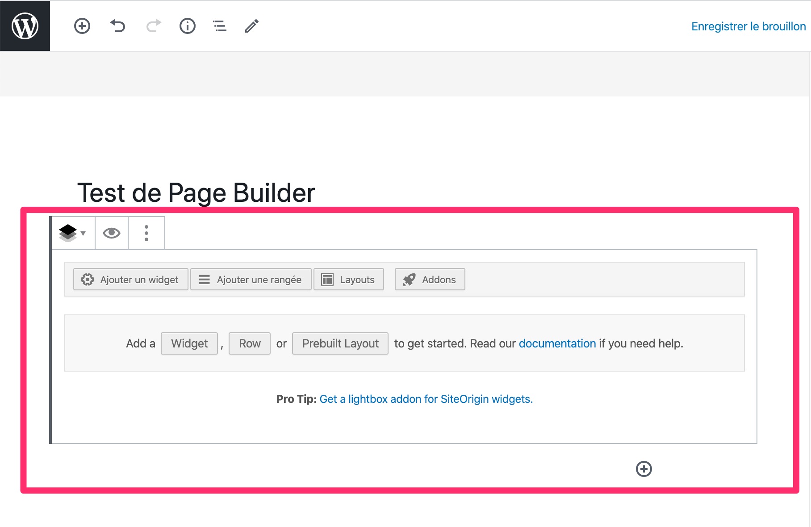Image resolution: width=811 pixels, height=527 pixels.
Task: Click the WordPress logo
Action: [x=25, y=25]
